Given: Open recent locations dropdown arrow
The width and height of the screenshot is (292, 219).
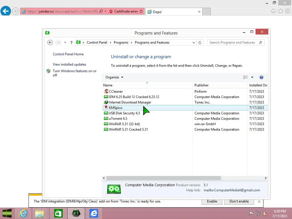Looking at the screenshot, I should 65,42.
